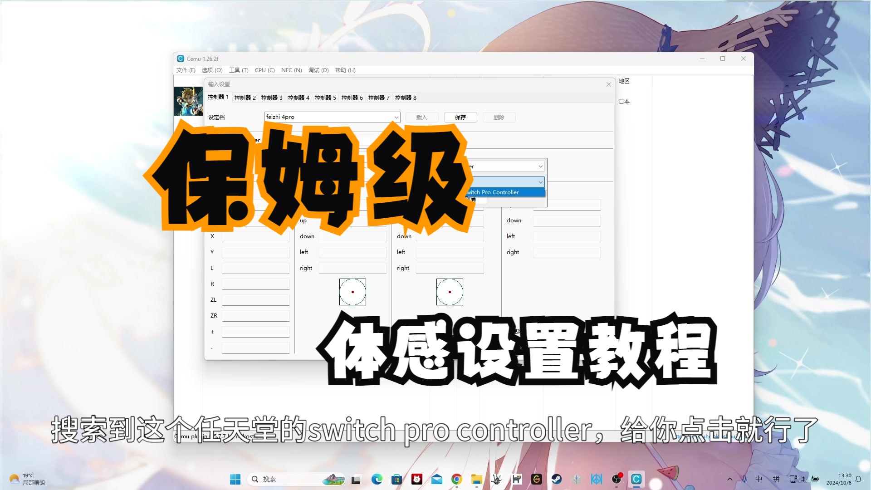Open File Explorer from taskbar

pyautogui.click(x=476, y=479)
